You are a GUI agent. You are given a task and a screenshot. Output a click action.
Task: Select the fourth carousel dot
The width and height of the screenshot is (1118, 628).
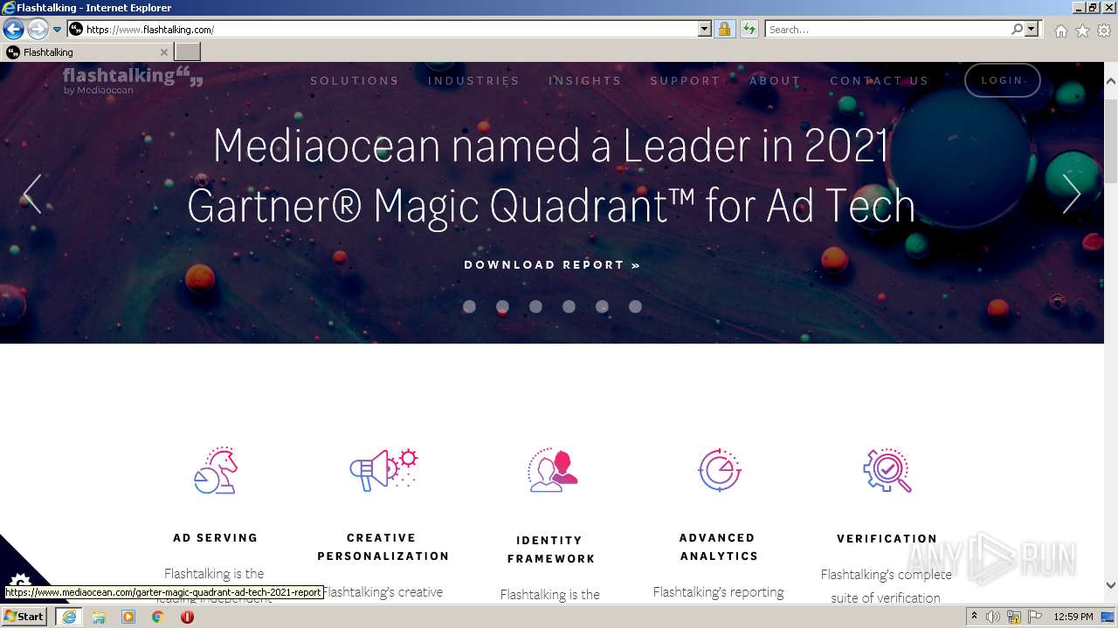point(569,306)
